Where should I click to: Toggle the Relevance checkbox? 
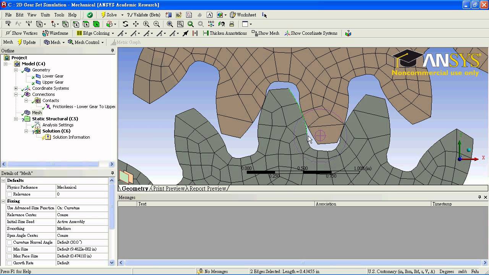(x=10, y=194)
